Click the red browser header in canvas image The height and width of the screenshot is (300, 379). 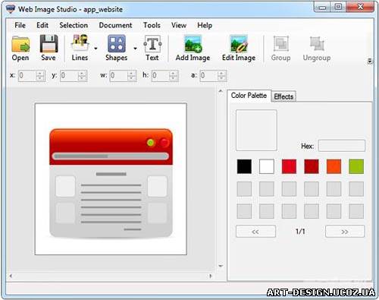pos(111,147)
